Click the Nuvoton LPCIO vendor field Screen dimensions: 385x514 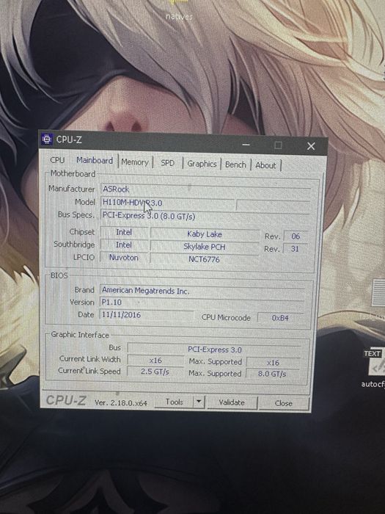coord(124,258)
